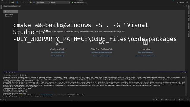Open the 0/0 unpushed commits indicator

tap(155, 100)
